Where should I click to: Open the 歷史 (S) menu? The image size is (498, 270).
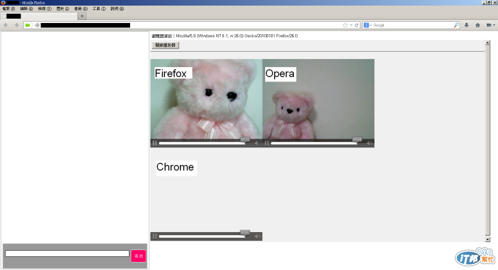coord(63,9)
